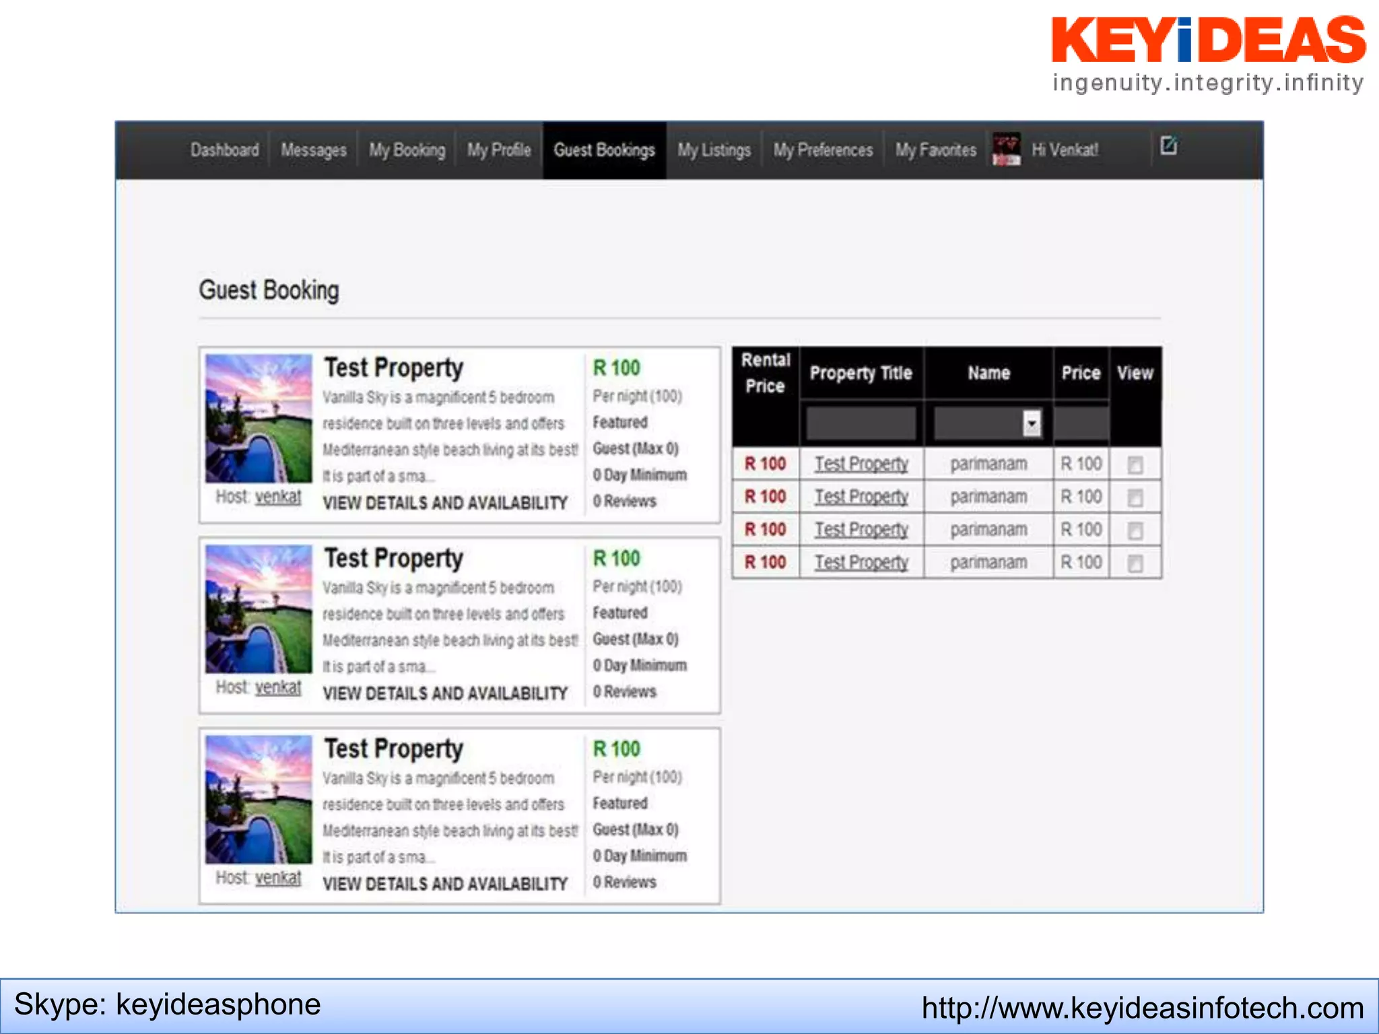Click the Test Property title of the second listing

(393, 559)
